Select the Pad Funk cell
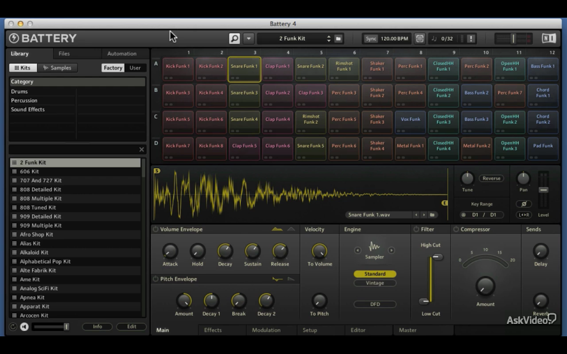Viewport: 567px width, 354px height. click(x=543, y=149)
